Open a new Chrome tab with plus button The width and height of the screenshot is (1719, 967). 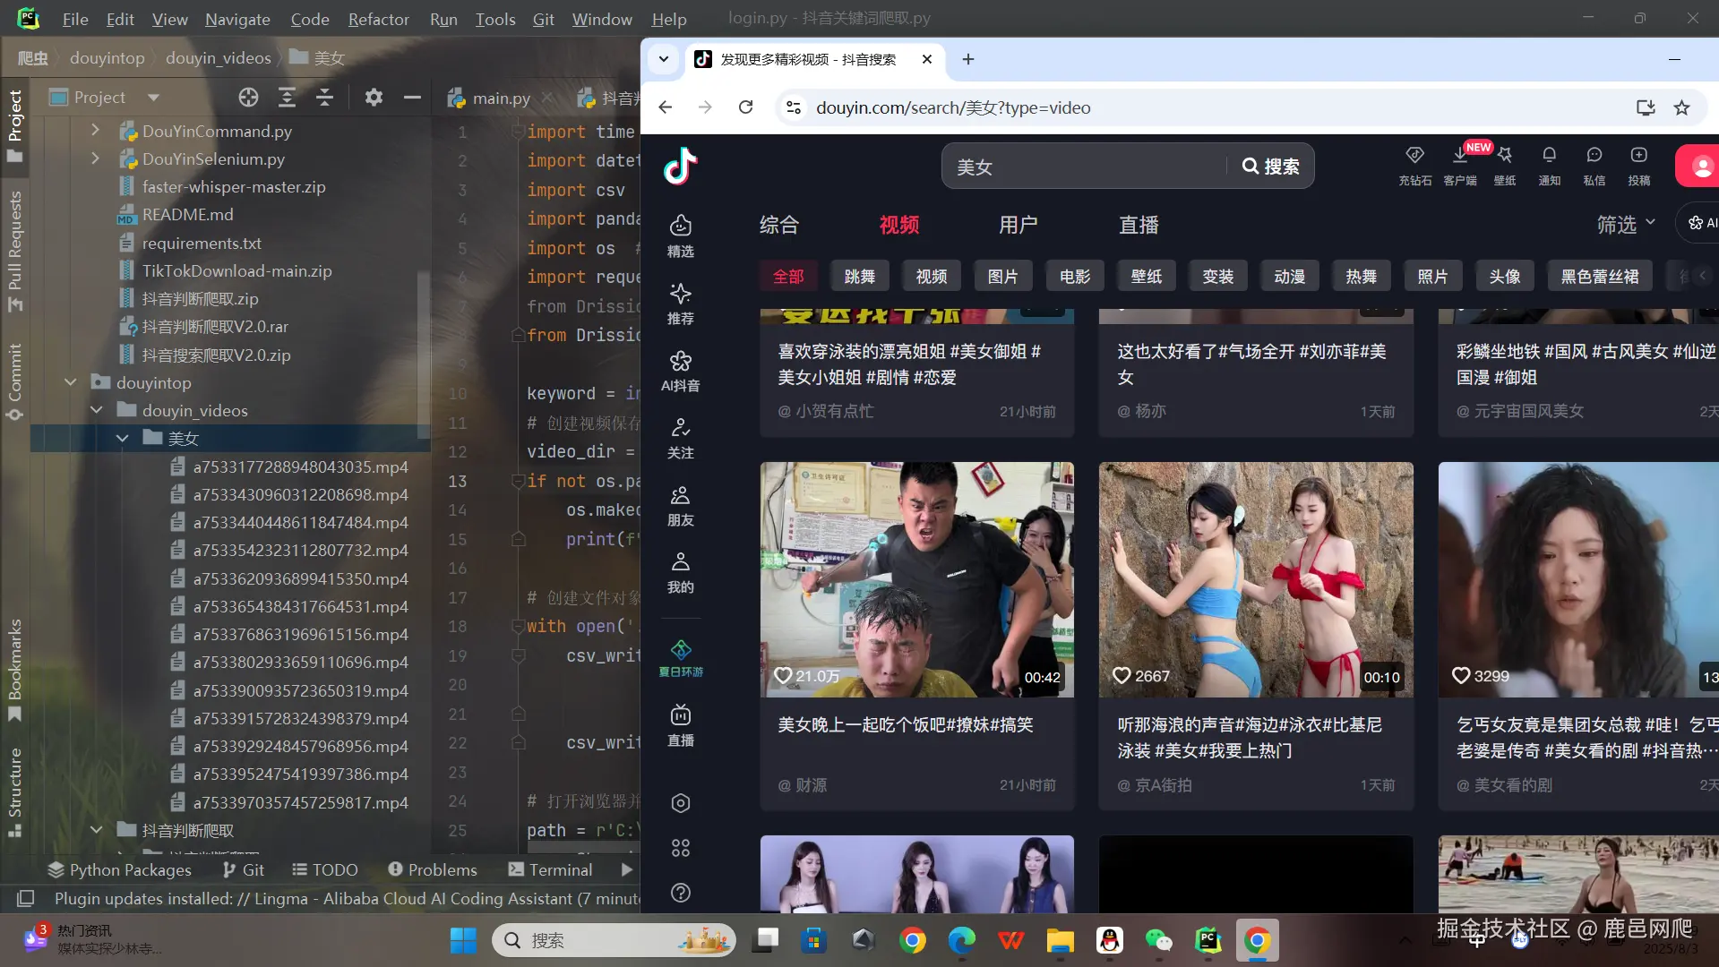pyautogui.click(x=968, y=59)
